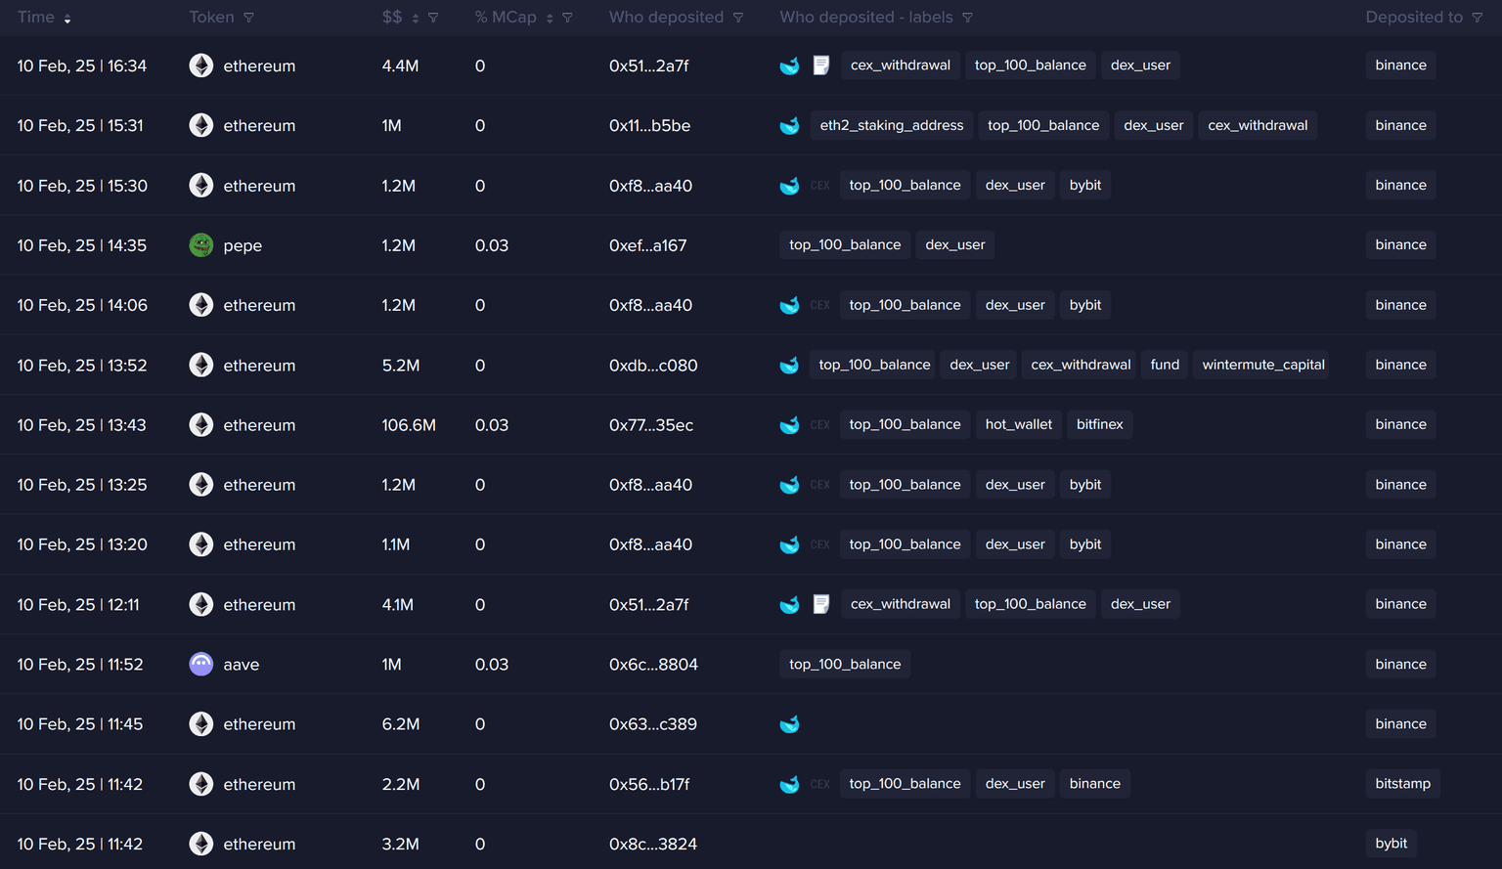Click the ethereum icon in the 106.6M row
Viewport: 1502px width, 869px height.
pyautogui.click(x=201, y=425)
